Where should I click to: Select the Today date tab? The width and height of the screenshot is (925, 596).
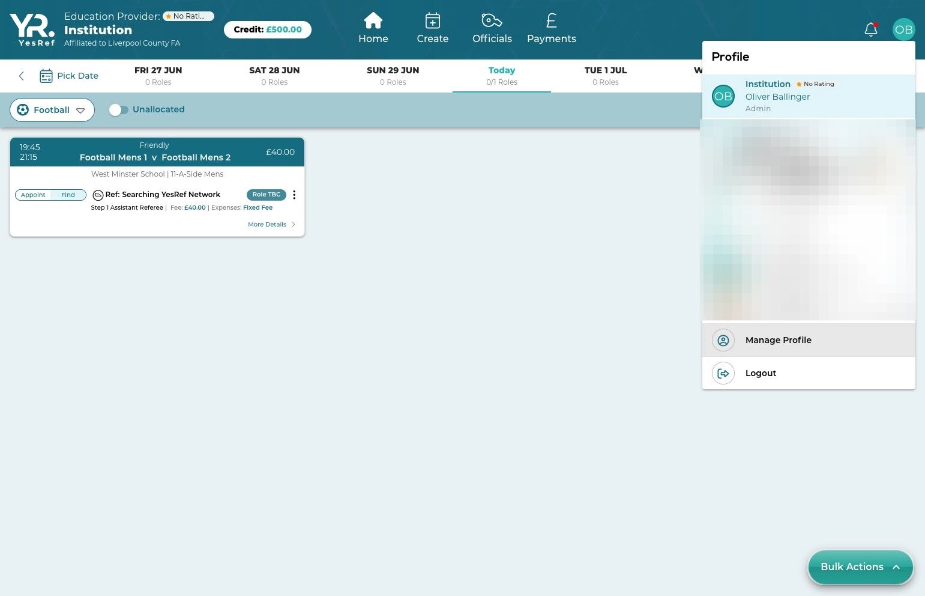tap(502, 76)
